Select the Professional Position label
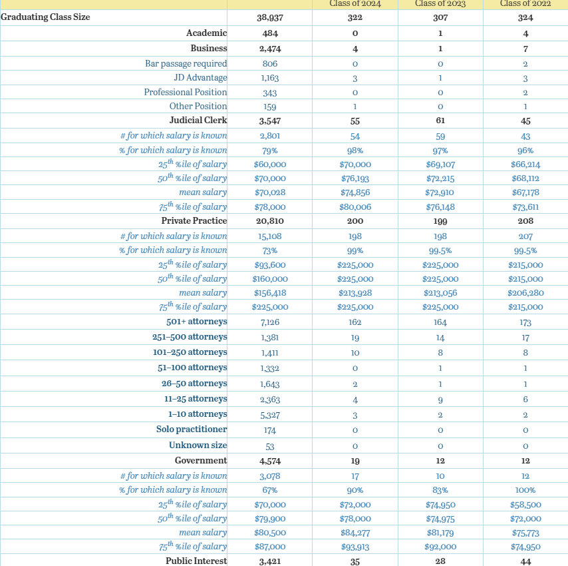The image size is (568, 566). click(x=186, y=92)
